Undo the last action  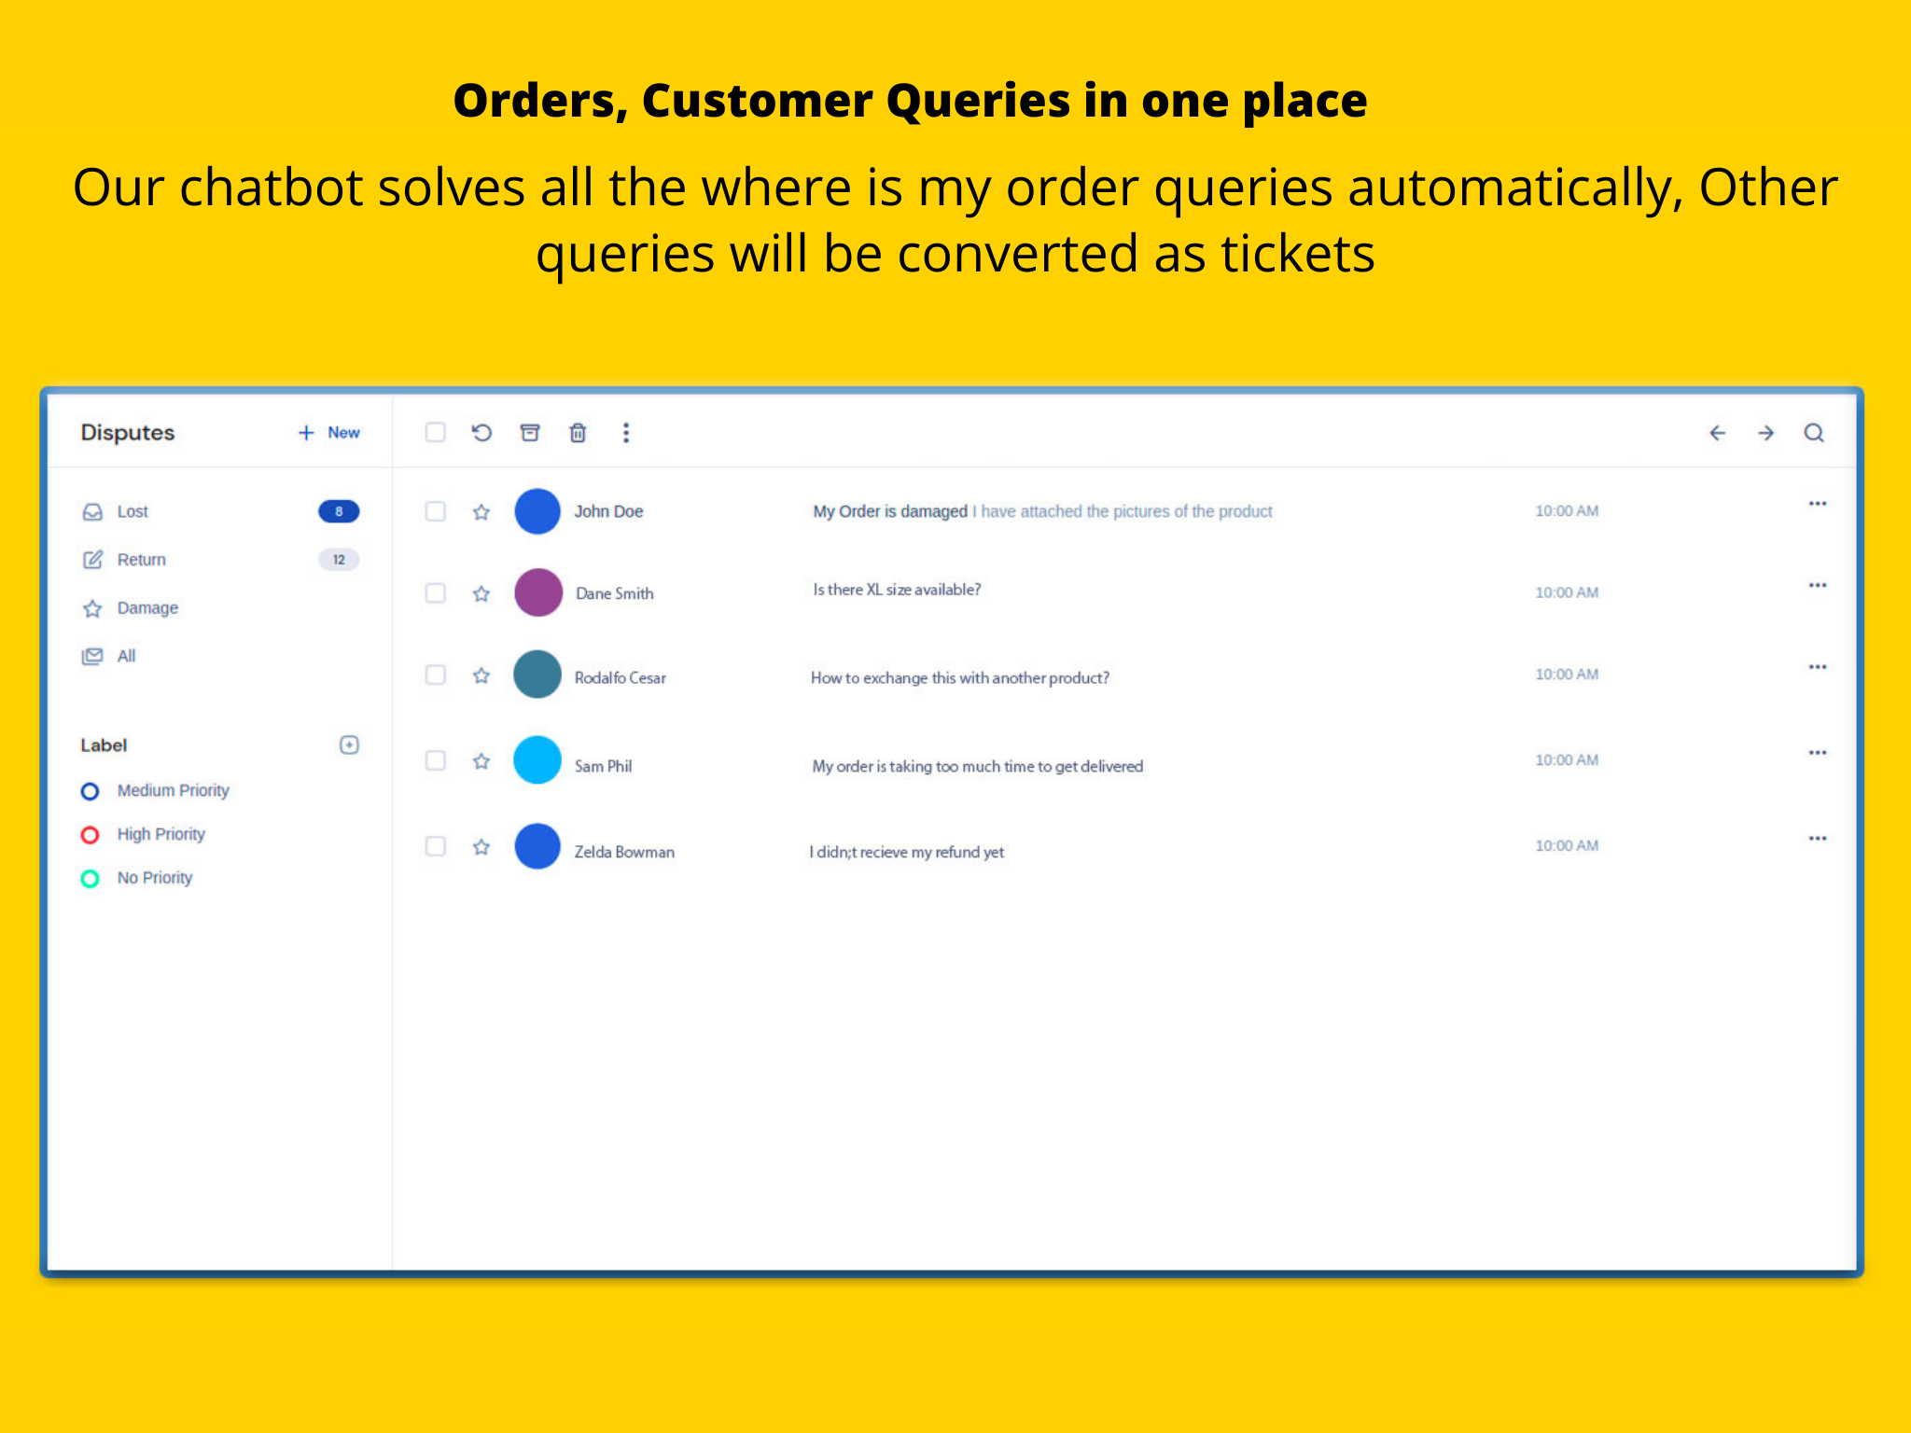tap(481, 433)
